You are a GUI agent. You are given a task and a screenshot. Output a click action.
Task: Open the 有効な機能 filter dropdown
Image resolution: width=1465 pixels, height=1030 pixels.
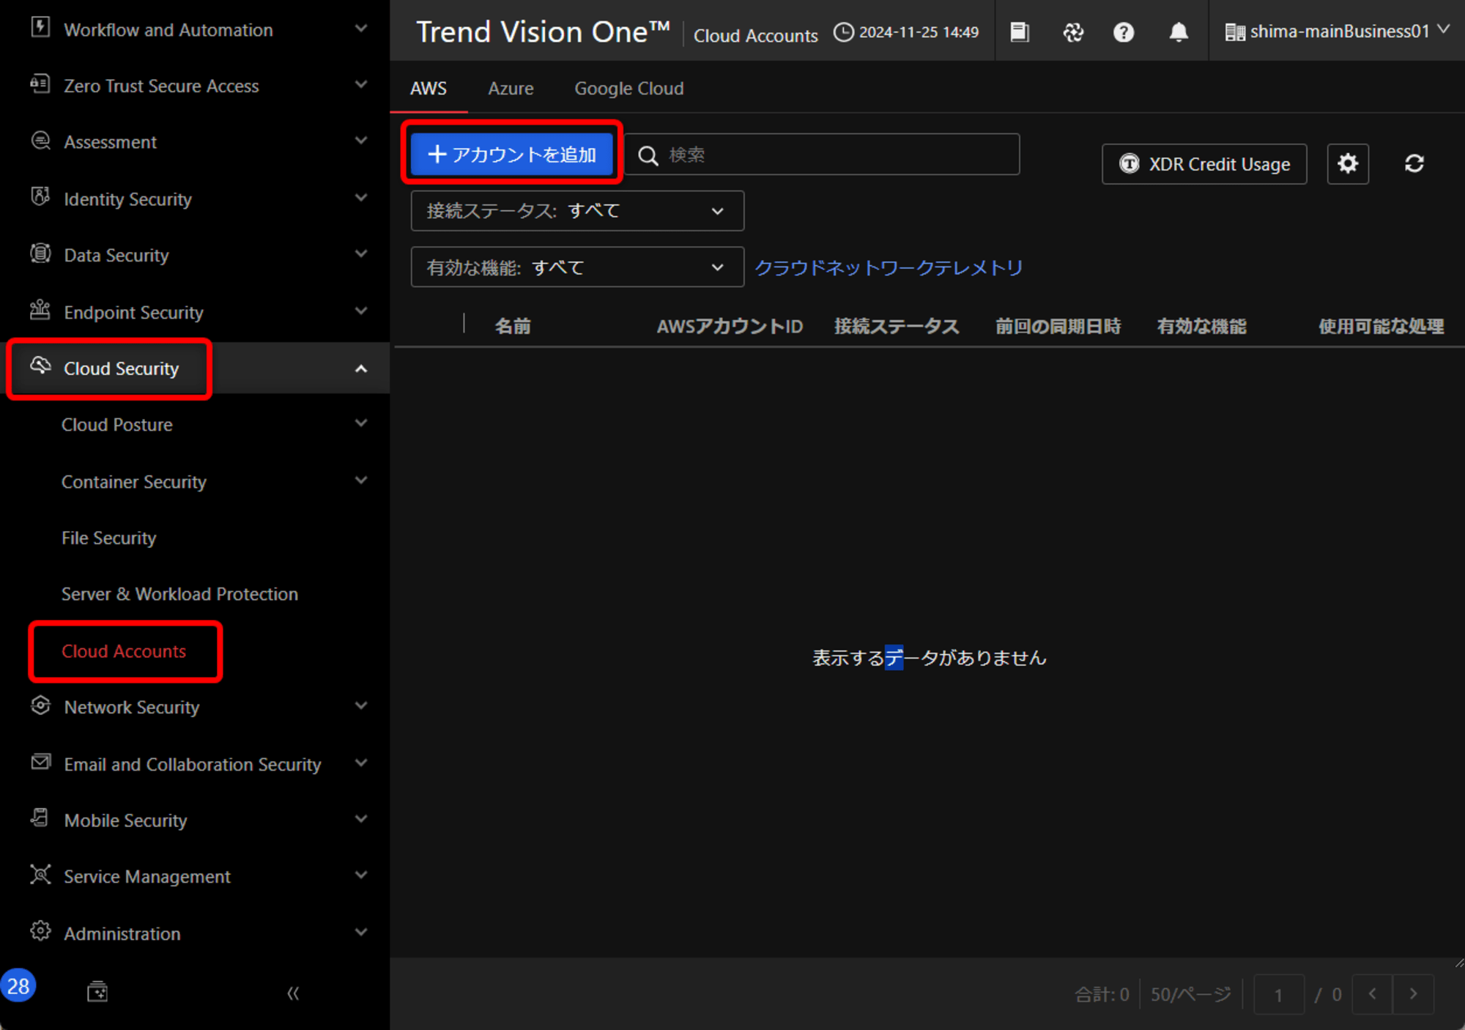point(577,267)
